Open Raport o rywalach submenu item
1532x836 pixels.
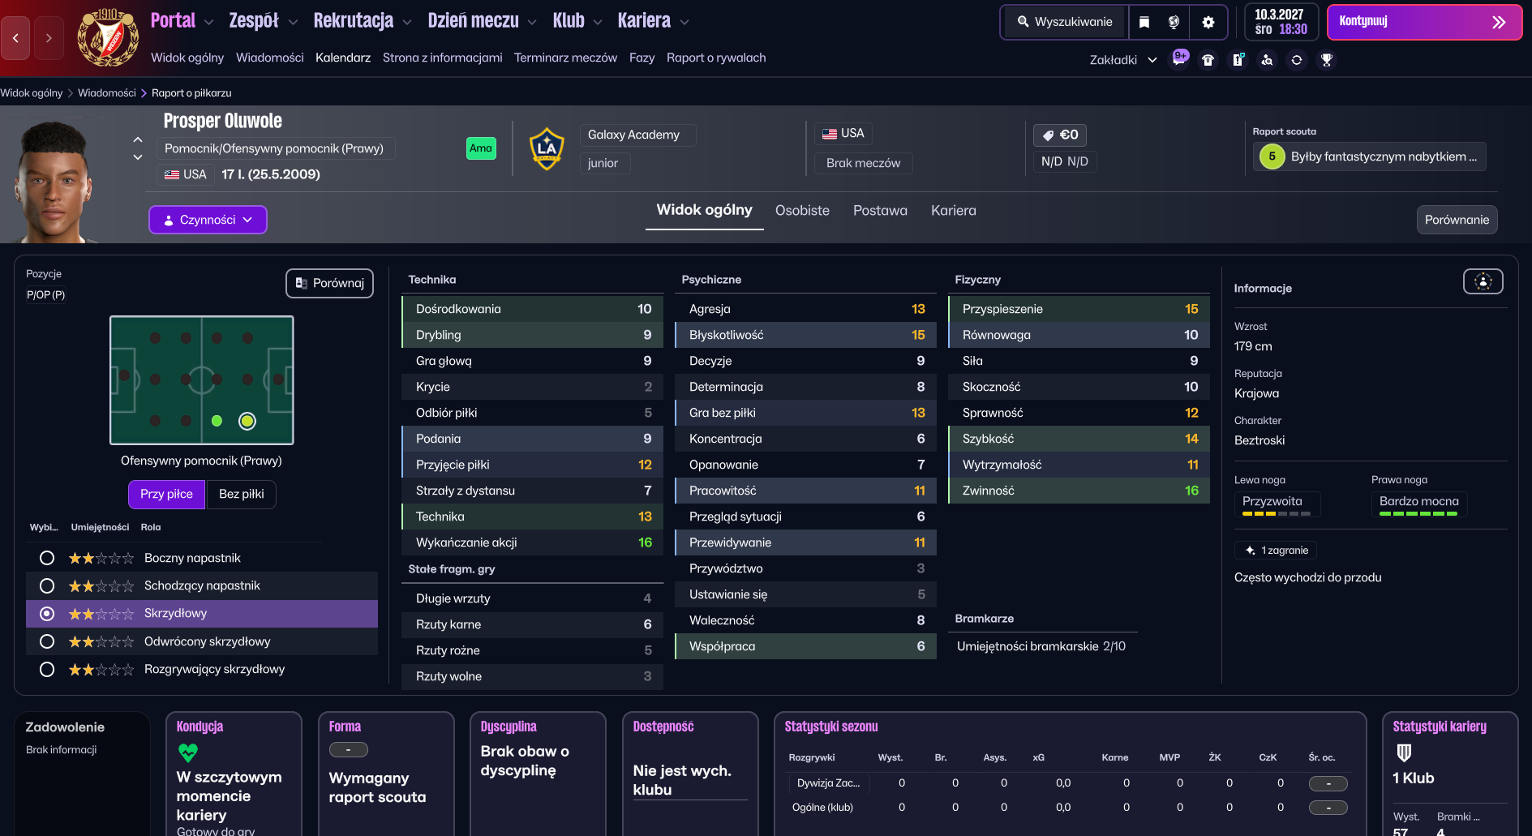click(716, 58)
